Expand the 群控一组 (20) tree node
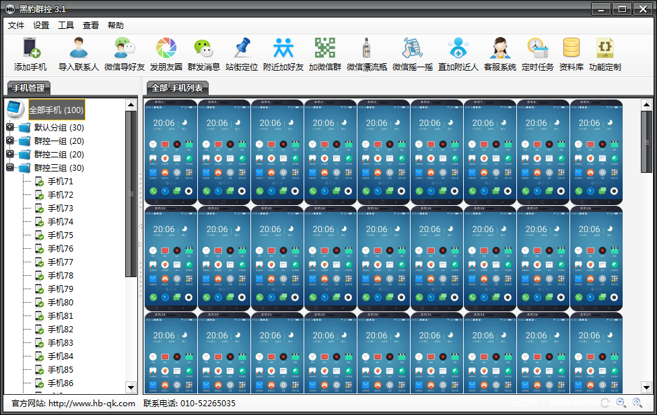This screenshot has width=657, height=415. tap(10, 141)
